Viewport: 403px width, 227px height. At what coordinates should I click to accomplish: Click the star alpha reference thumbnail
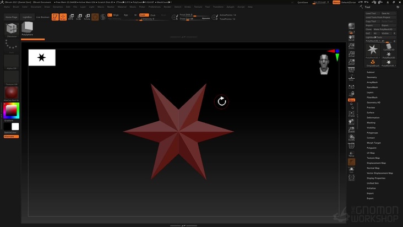coord(42,57)
